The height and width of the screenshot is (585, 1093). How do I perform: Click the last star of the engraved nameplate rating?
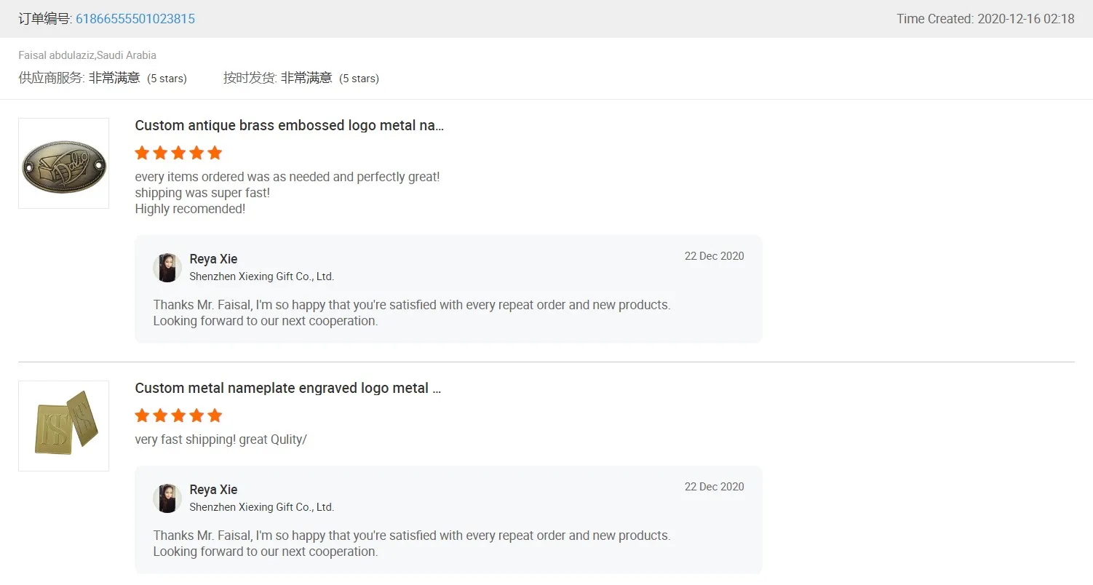[x=215, y=415]
